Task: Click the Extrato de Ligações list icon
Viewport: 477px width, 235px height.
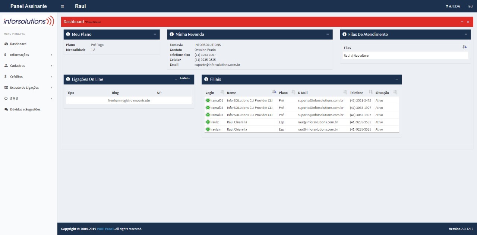Action: [6, 88]
